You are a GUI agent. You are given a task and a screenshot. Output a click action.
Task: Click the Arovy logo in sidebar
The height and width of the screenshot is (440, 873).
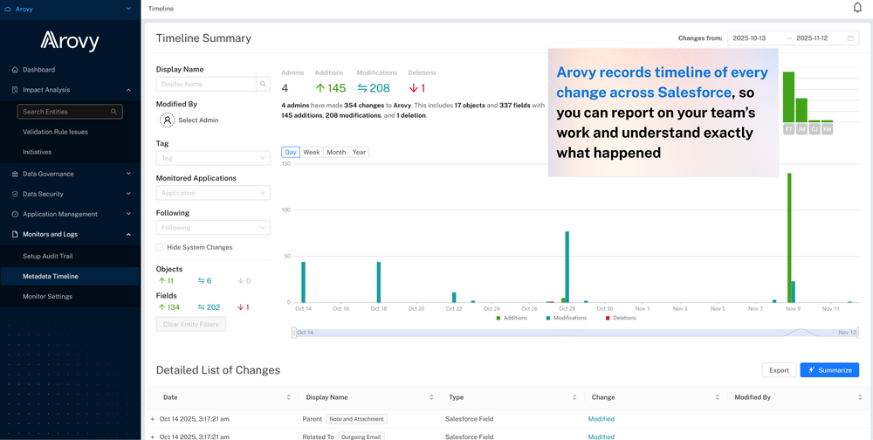70,41
